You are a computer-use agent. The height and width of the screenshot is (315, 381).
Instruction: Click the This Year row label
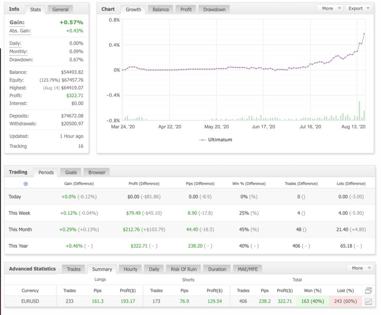click(18, 246)
